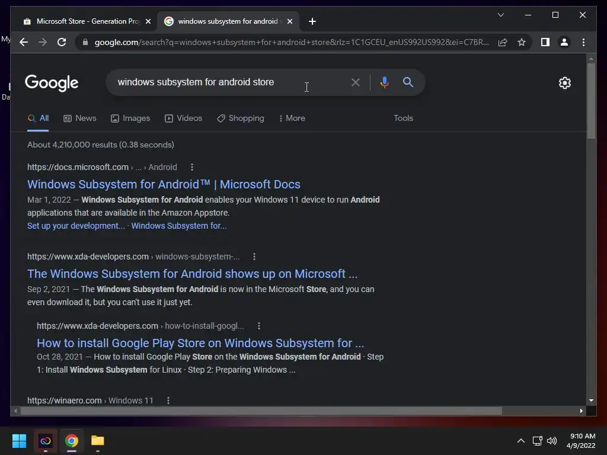The height and width of the screenshot is (455, 607).
Task: Open network settings from system tray
Action: pos(537,441)
